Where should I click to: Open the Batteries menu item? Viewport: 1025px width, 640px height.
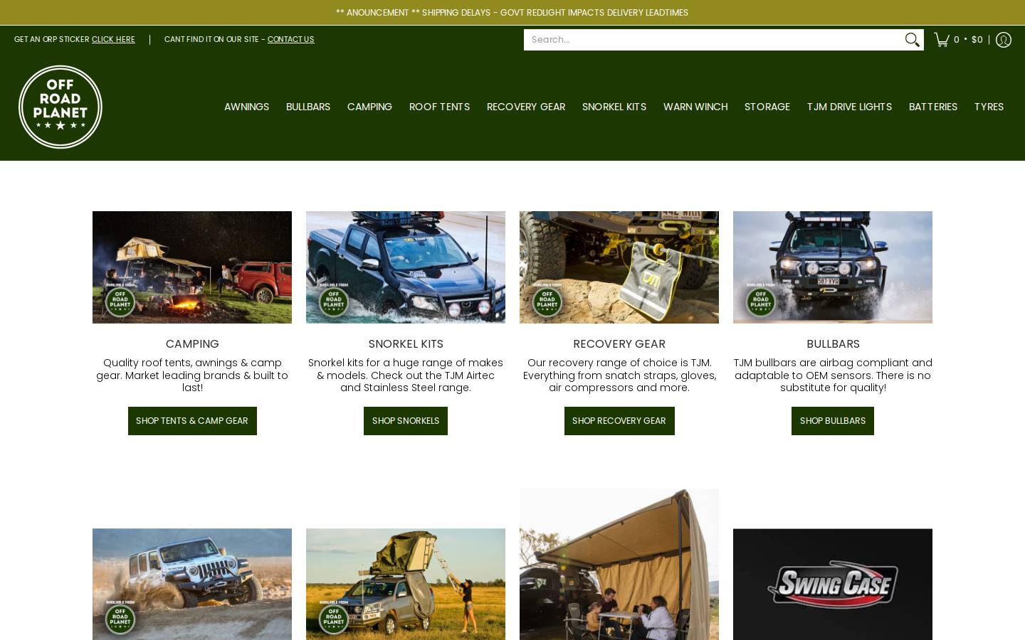pos(933,107)
